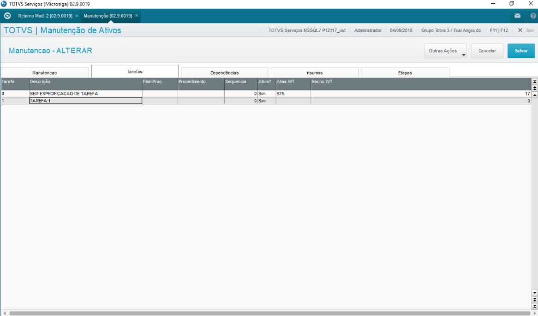
Task: Click Ativa? Sim in TAREFA 1 row
Action: point(267,101)
